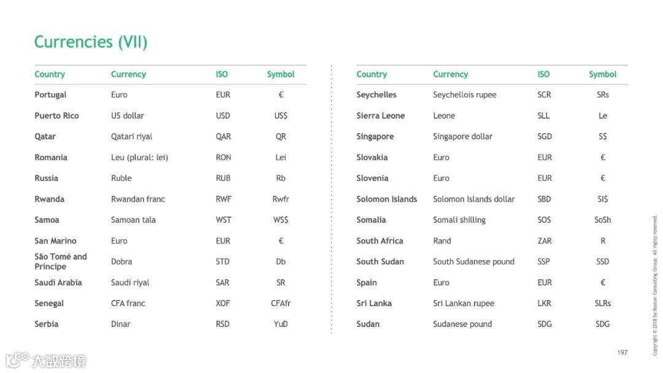Select the CFA franc currency text
This screenshot has width=663, height=373.
pos(128,304)
